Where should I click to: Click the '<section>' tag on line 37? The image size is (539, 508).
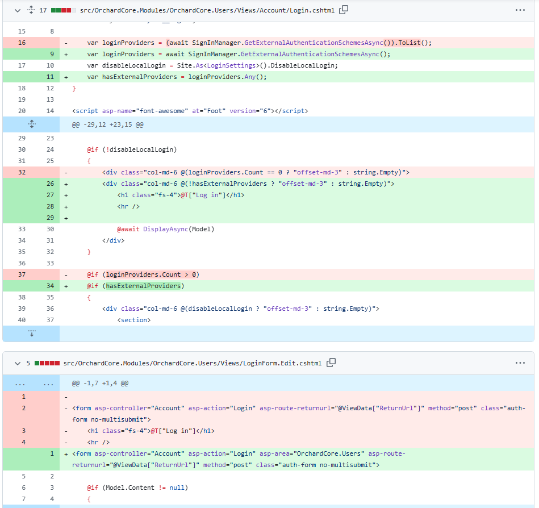click(x=133, y=320)
